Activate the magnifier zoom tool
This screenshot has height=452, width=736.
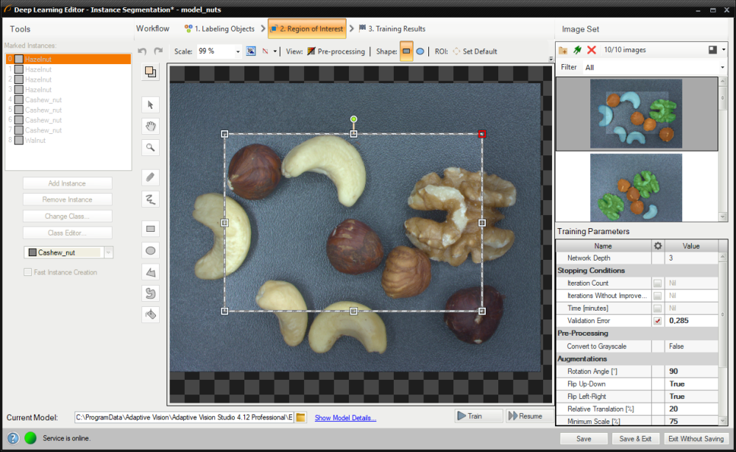[150, 147]
